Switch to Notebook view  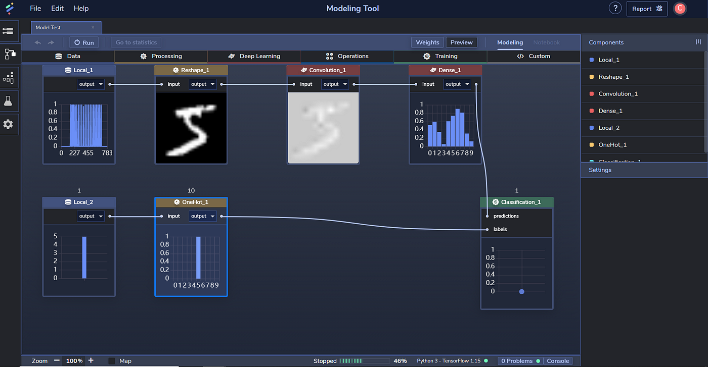(x=546, y=42)
